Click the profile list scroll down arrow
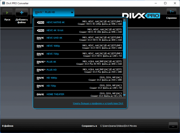Screen dimensions: 180x133 [124, 95]
